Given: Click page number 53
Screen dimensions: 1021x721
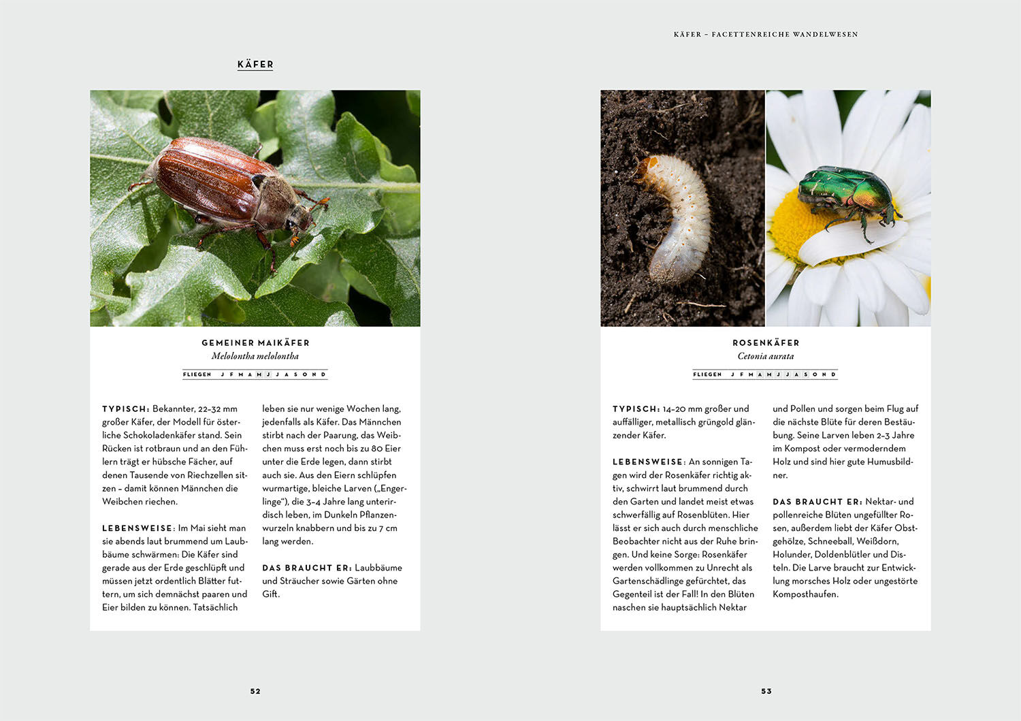Looking at the screenshot, I should [766, 691].
